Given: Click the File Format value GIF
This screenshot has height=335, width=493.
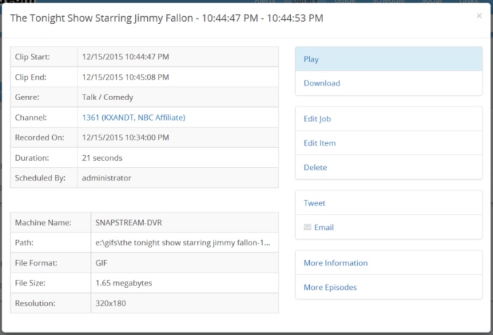Looking at the screenshot, I should point(101,263).
